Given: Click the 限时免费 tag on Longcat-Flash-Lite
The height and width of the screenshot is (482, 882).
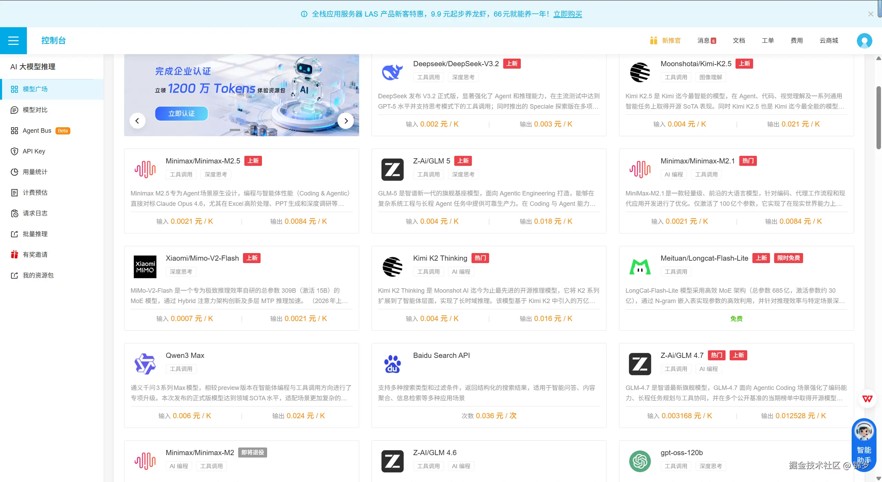Looking at the screenshot, I should [788, 258].
